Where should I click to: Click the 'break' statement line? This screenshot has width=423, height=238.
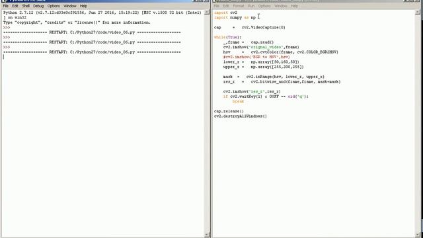coord(238,101)
